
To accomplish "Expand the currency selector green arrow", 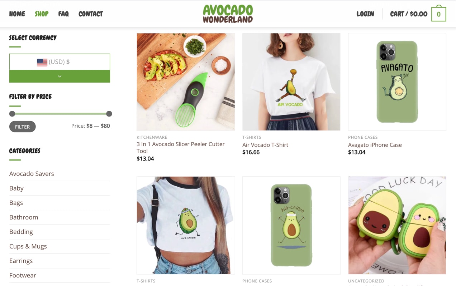I will tap(60, 76).
